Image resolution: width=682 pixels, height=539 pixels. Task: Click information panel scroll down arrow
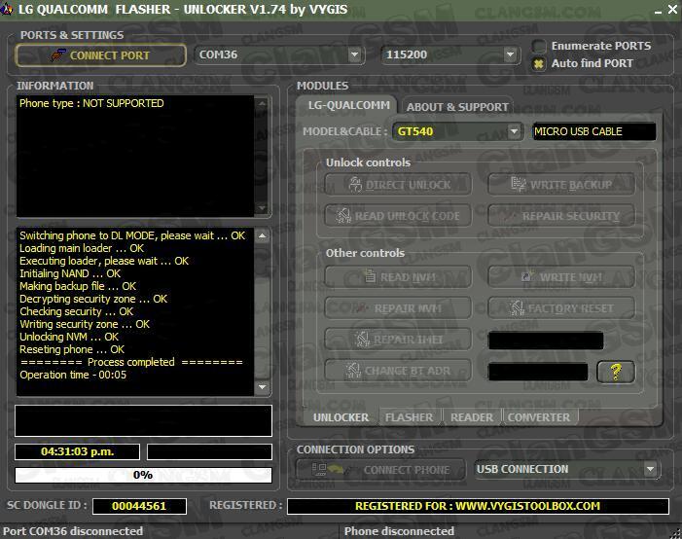pyautogui.click(x=262, y=208)
